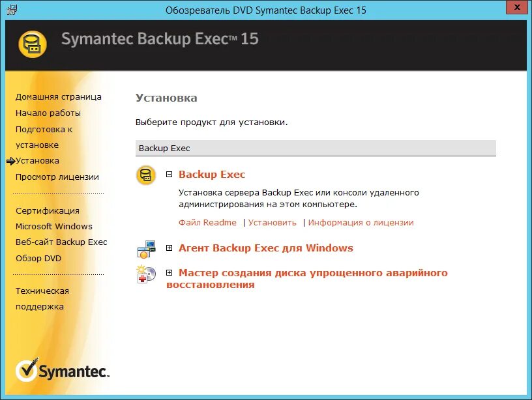Open Техническая поддержка
This screenshot has width=532, height=400.
click(42, 298)
